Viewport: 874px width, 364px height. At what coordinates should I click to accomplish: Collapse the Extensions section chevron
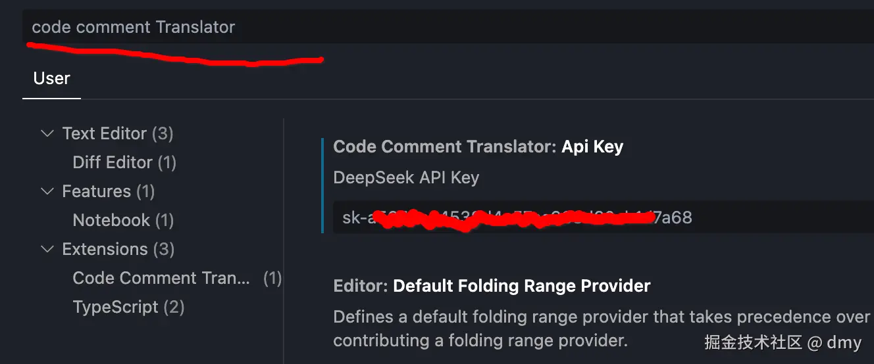(x=47, y=249)
